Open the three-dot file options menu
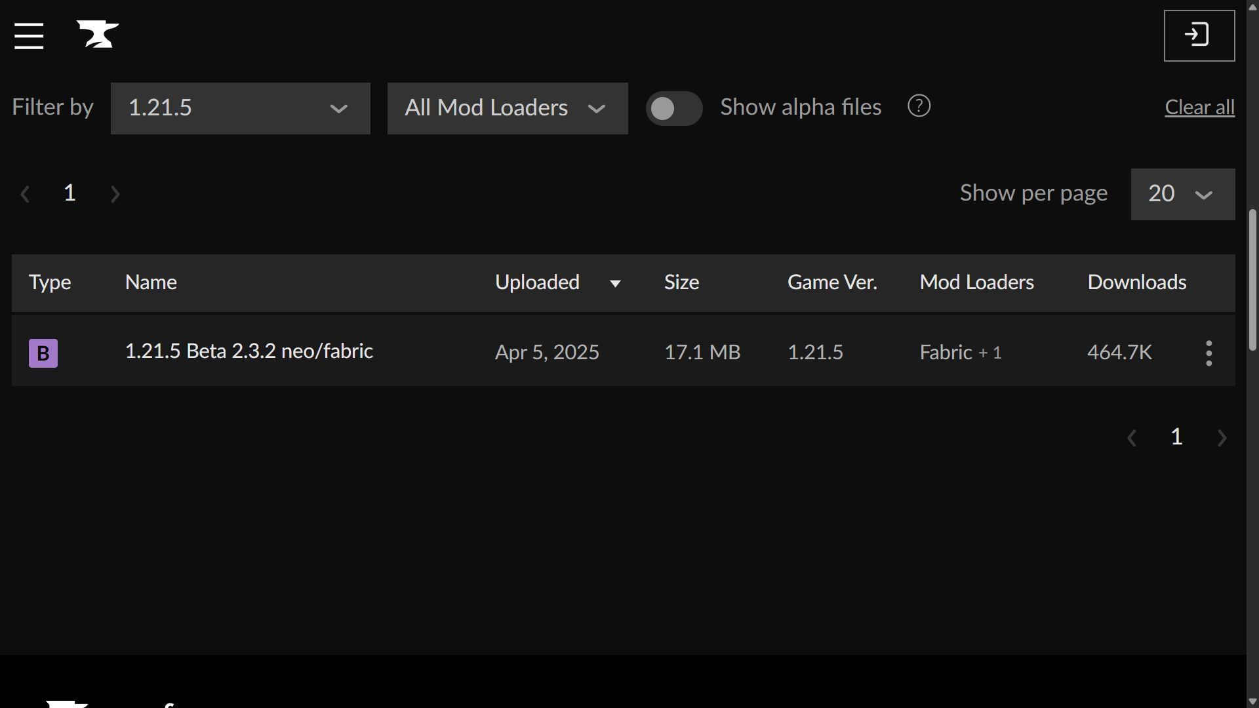 pyautogui.click(x=1209, y=353)
